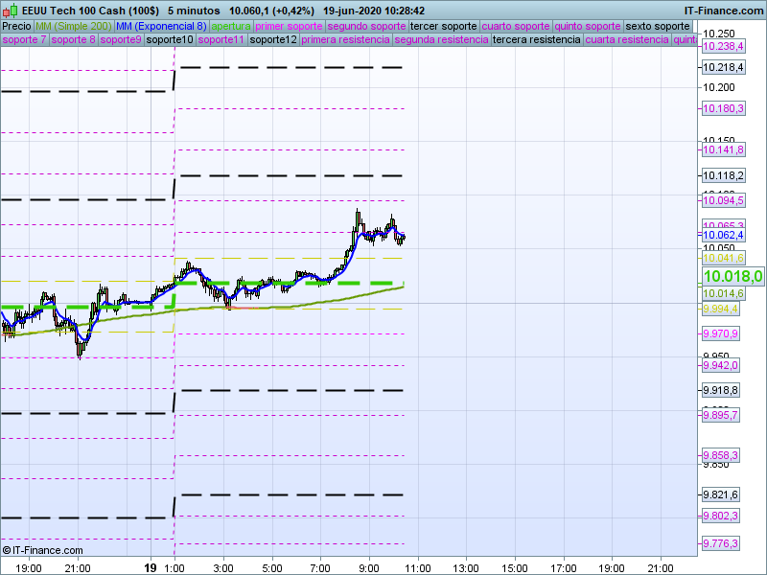The image size is (767, 575).
Task: Click the soporte10 legend label
Action: tap(170, 40)
